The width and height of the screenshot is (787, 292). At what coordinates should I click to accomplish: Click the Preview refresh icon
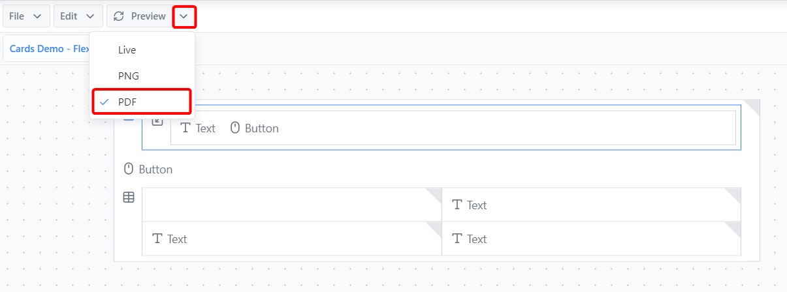click(x=119, y=16)
